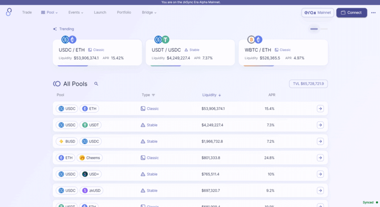This screenshot has width=380, height=207.
Task: Click liquidity value $53,906,374.1 in table
Action: pos(213,109)
